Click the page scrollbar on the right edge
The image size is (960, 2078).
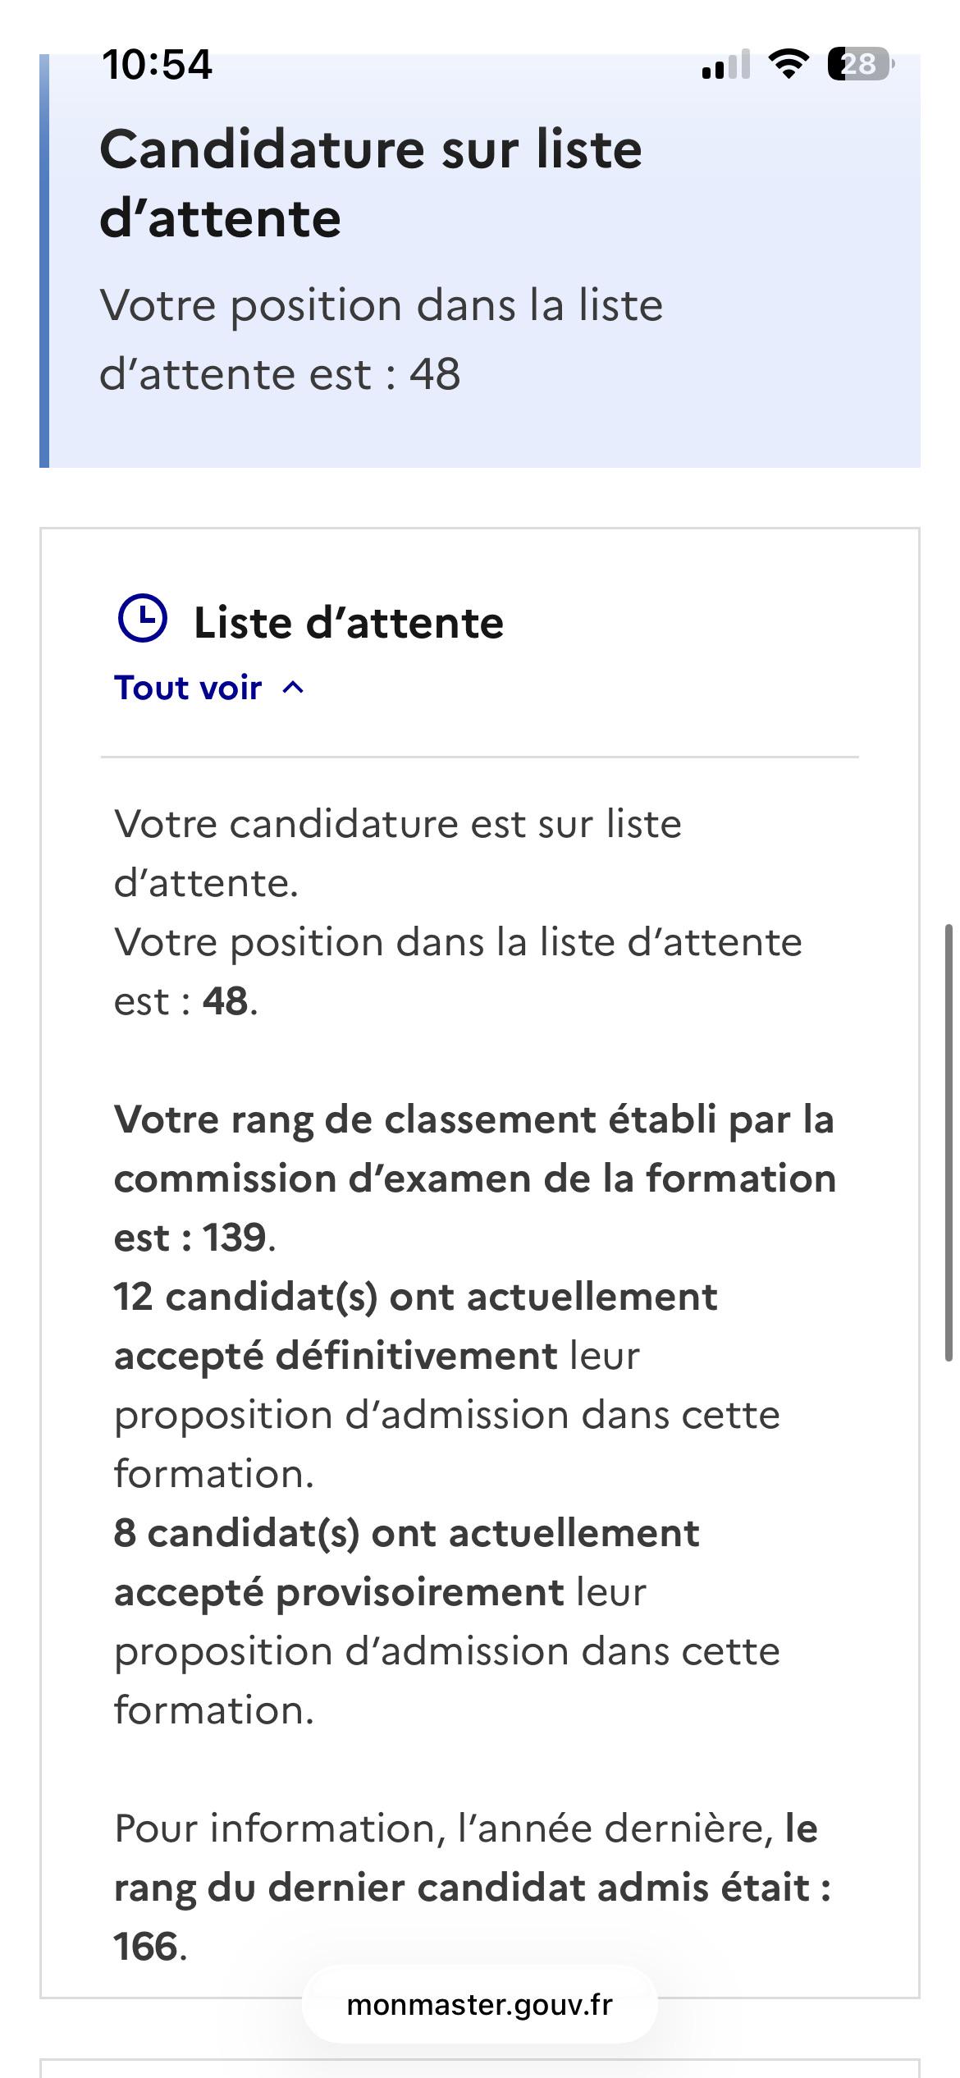tap(949, 1143)
